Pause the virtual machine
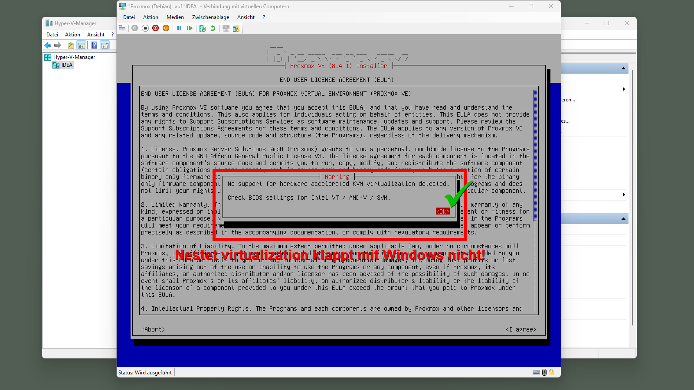 click(179, 28)
